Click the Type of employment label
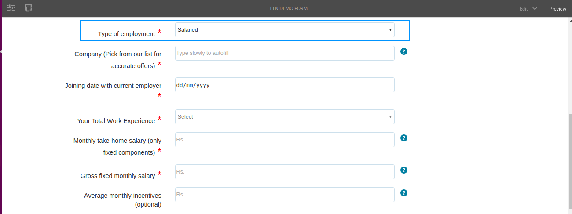Viewport: 572px width, 214px height. (126, 34)
